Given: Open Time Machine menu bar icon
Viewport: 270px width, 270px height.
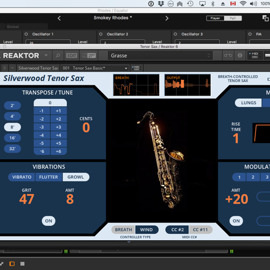Looking at the screenshot, I should click(x=190, y=4).
